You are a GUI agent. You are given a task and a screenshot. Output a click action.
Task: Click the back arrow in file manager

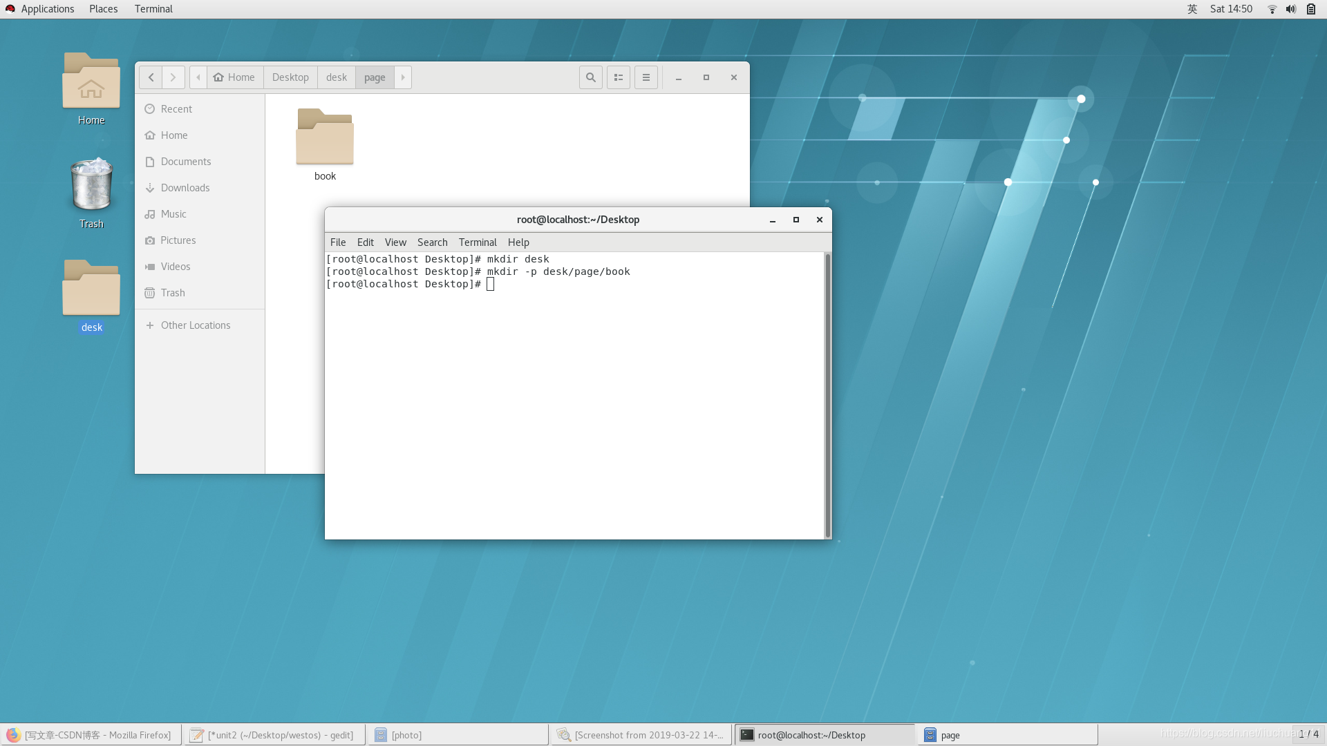point(151,77)
